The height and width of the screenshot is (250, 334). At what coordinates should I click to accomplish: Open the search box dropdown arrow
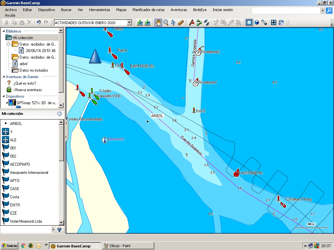click(x=323, y=10)
